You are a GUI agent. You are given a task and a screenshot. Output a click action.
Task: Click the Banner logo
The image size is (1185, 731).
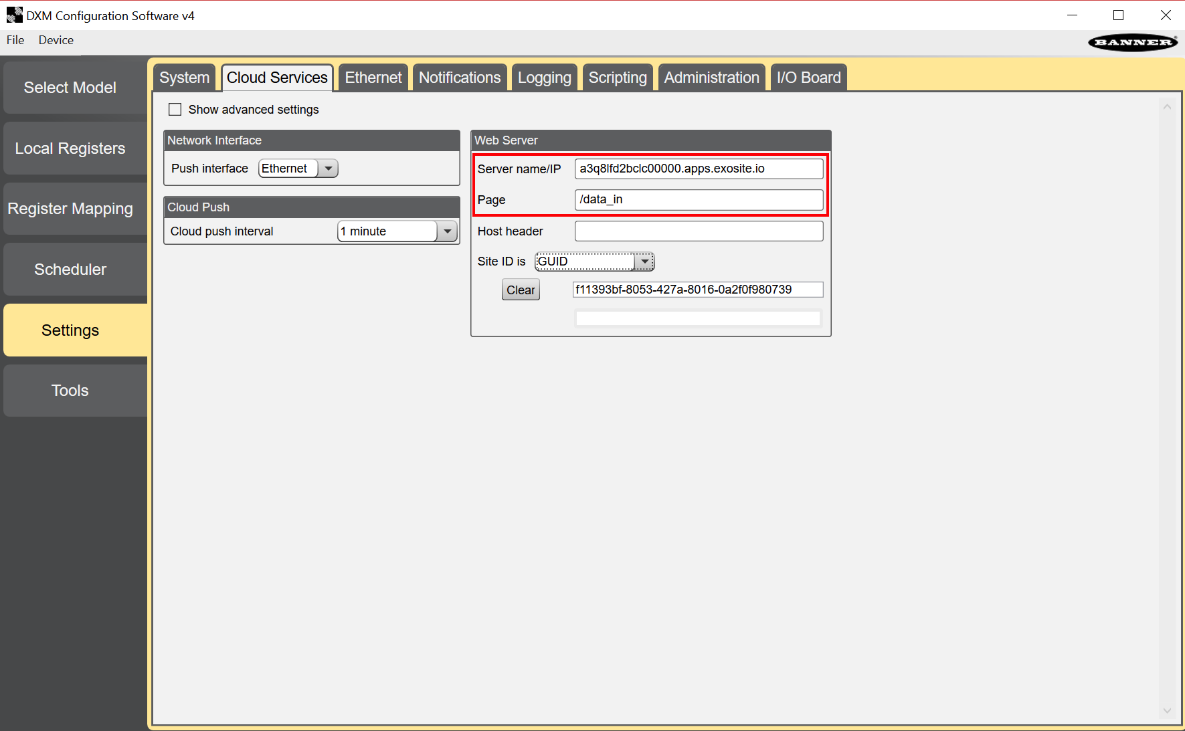(1132, 42)
